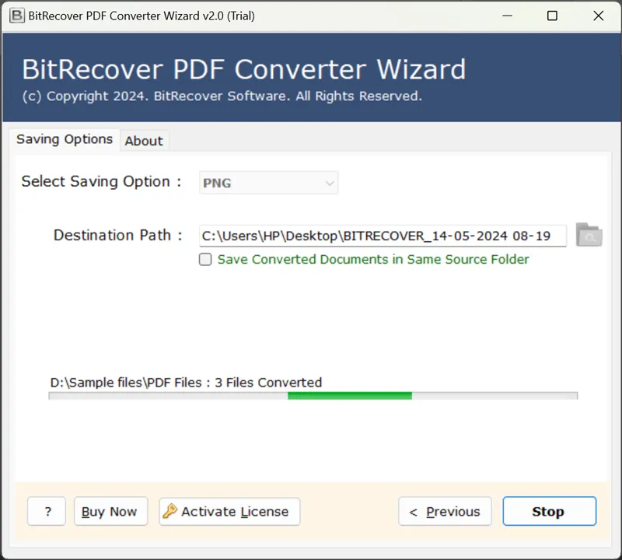This screenshot has height=560, width=622.
Task: Open the folder browse icon beside Destination Path
Action: pos(589,235)
